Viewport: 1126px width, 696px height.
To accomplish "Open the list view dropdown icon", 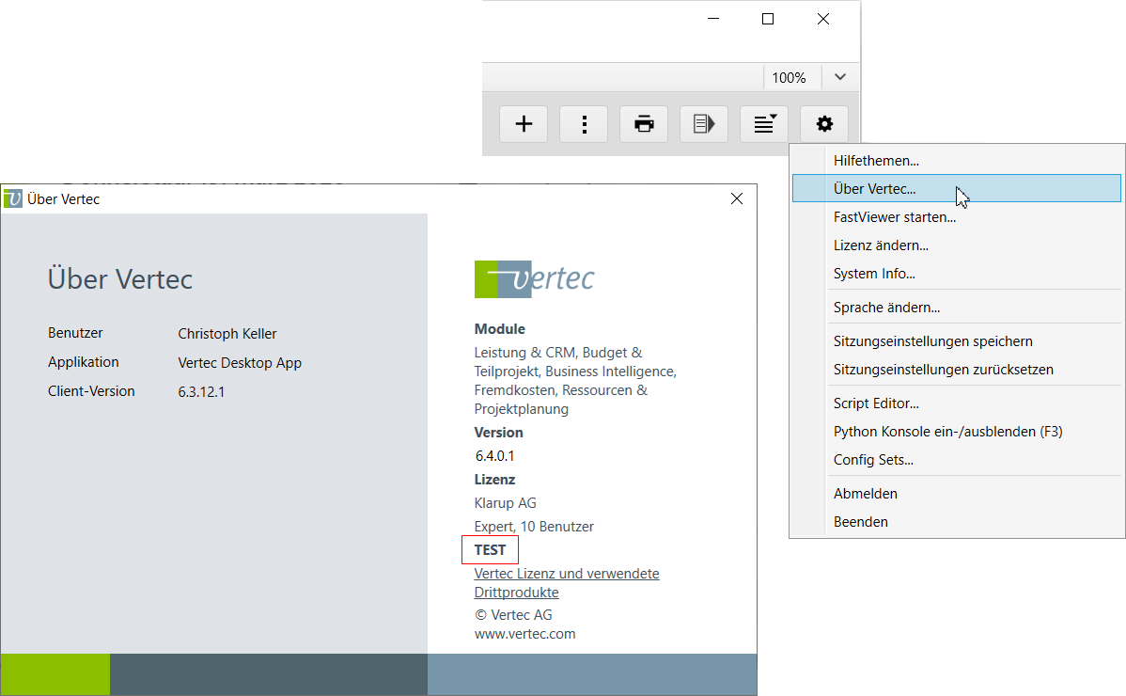I will coord(764,124).
